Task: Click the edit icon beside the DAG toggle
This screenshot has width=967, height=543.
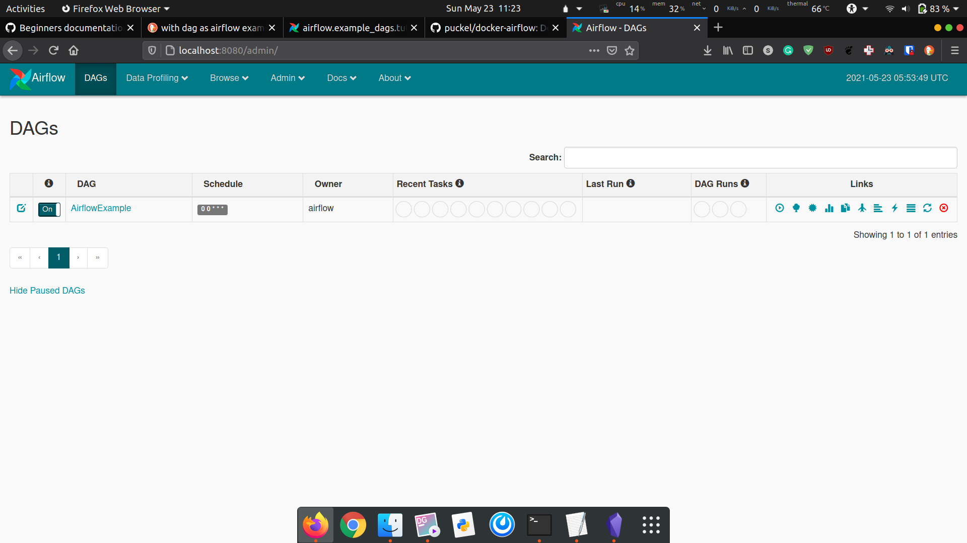Action: click(x=21, y=208)
